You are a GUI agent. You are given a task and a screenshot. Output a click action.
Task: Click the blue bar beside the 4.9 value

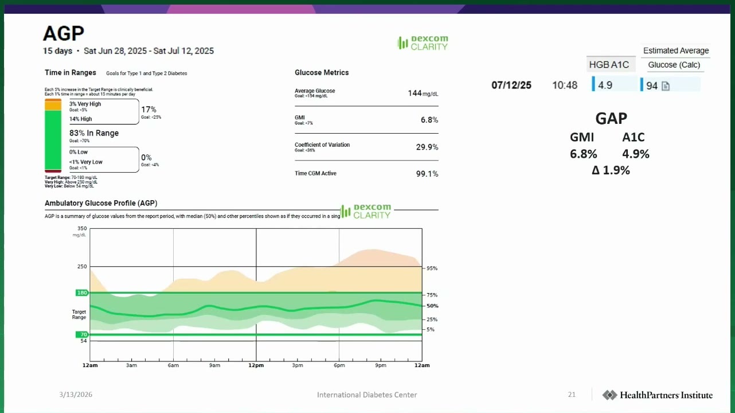tap(593, 84)
